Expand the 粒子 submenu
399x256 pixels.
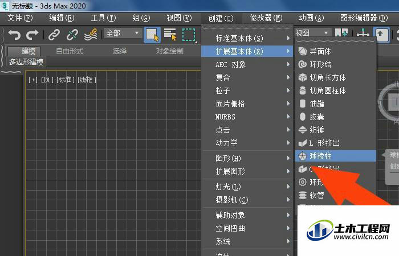pos(247,90)
